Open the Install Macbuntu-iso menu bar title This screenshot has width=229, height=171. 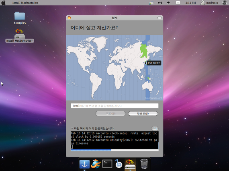pyautogui.click(x=26, y=3)
